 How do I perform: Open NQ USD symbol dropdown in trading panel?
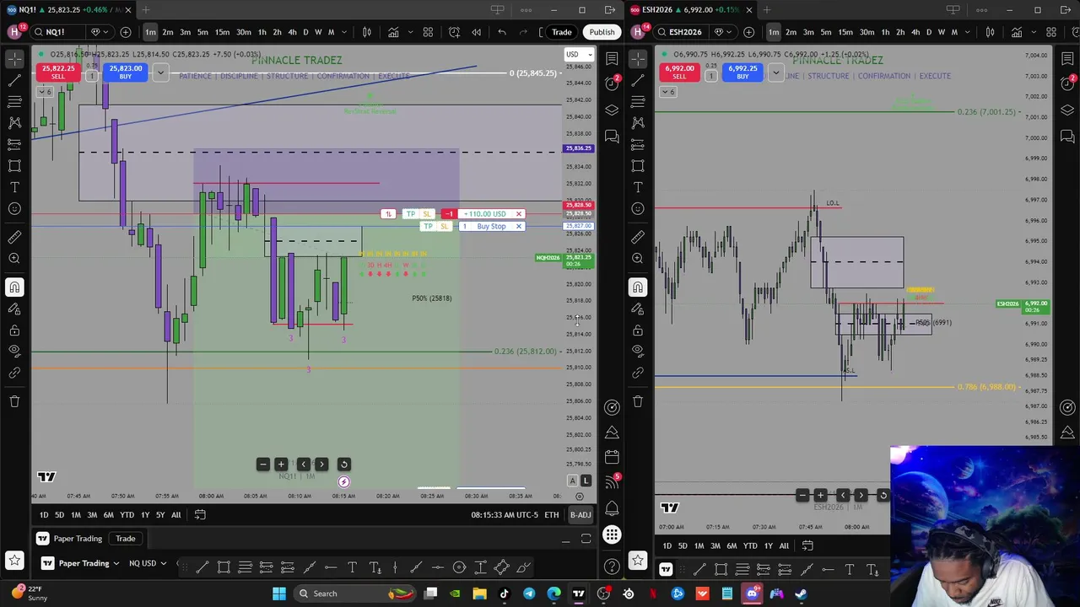147,563
